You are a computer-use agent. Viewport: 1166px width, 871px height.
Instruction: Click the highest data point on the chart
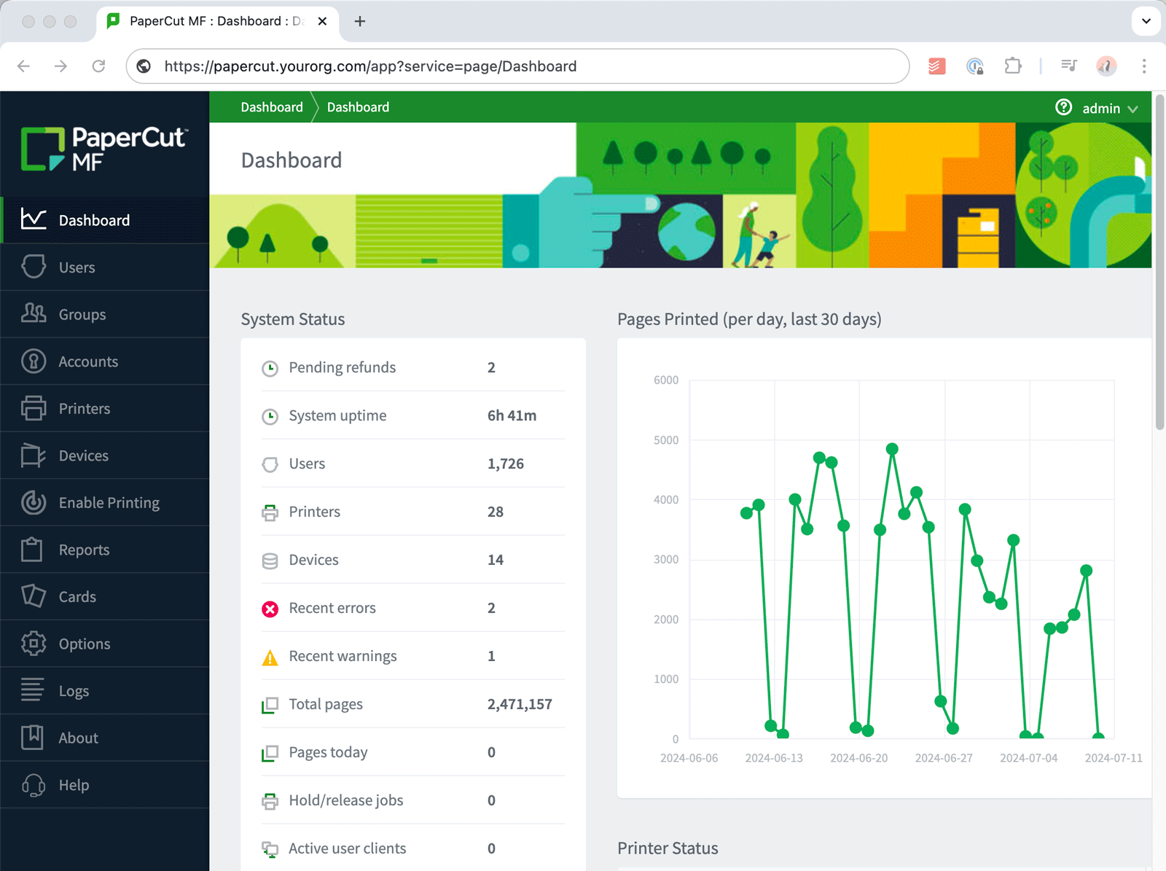coord(892,449)
